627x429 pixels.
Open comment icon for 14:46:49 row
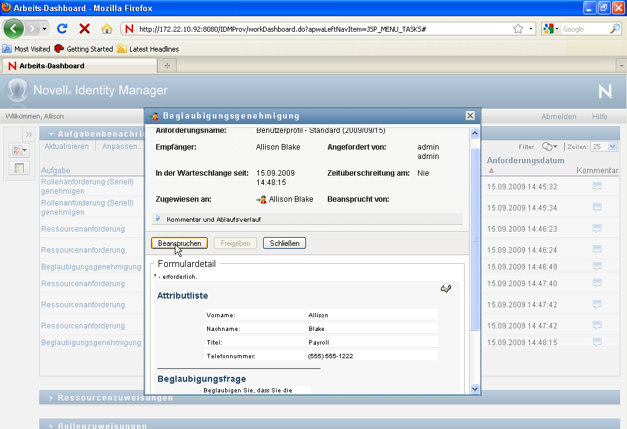click(597, 266)
